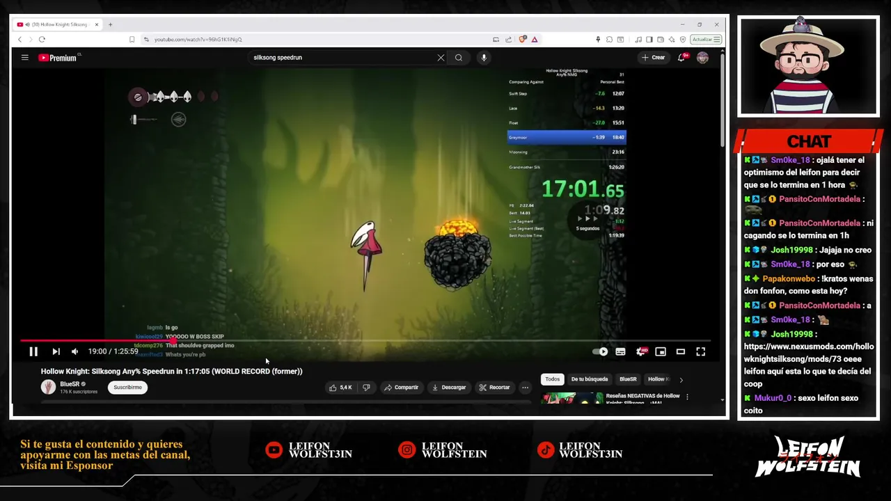Close the Hollow Knight Silksong tab
This screenshot has width=891, height=501.
point(97,24)
